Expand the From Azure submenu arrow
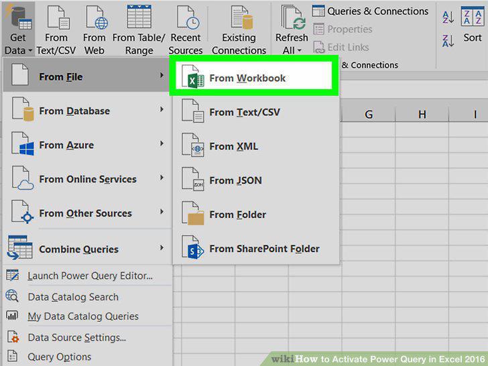 162,143
